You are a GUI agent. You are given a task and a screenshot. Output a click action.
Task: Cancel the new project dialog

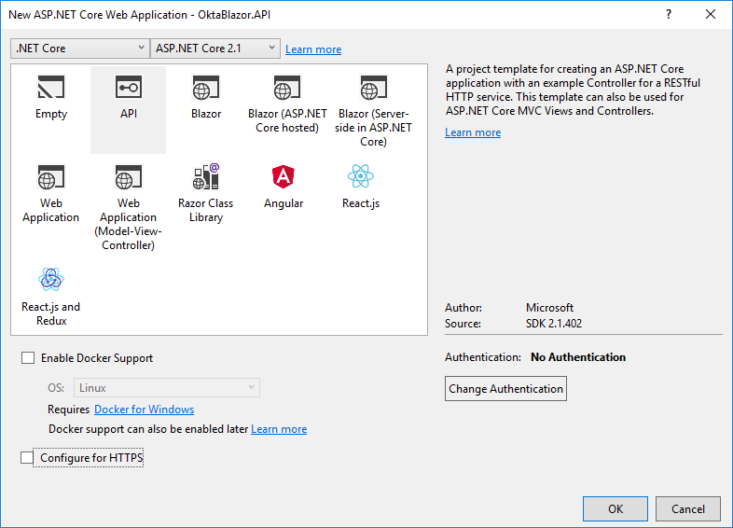687,509
